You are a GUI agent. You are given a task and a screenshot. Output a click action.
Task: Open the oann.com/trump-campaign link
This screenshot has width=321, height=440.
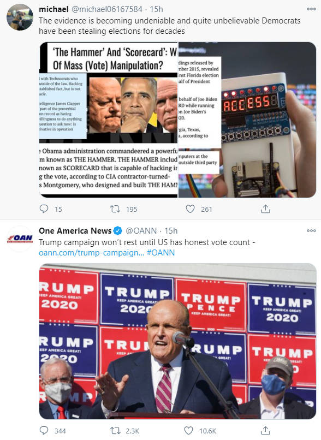click(92, 253)
